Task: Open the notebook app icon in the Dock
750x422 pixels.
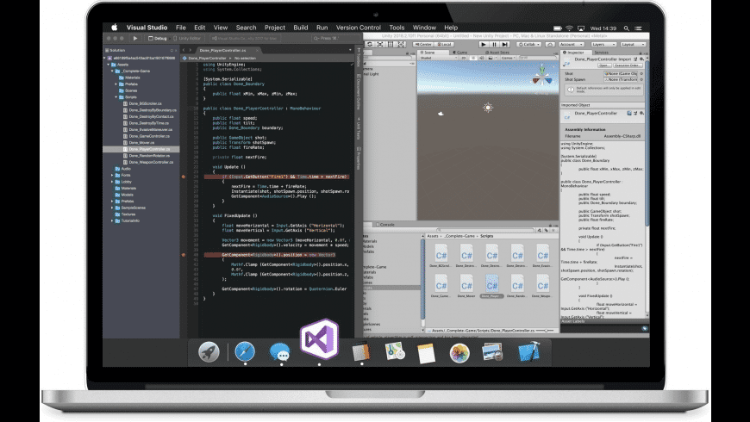Action: [360, 352]
